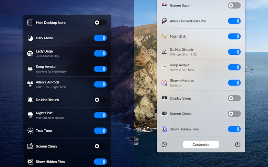Click the 'Dark Mode' label
The width and height of the screenshot is (268, 167).
[44, 38]
